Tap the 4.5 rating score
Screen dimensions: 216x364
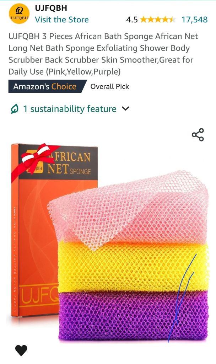[132, 20]
